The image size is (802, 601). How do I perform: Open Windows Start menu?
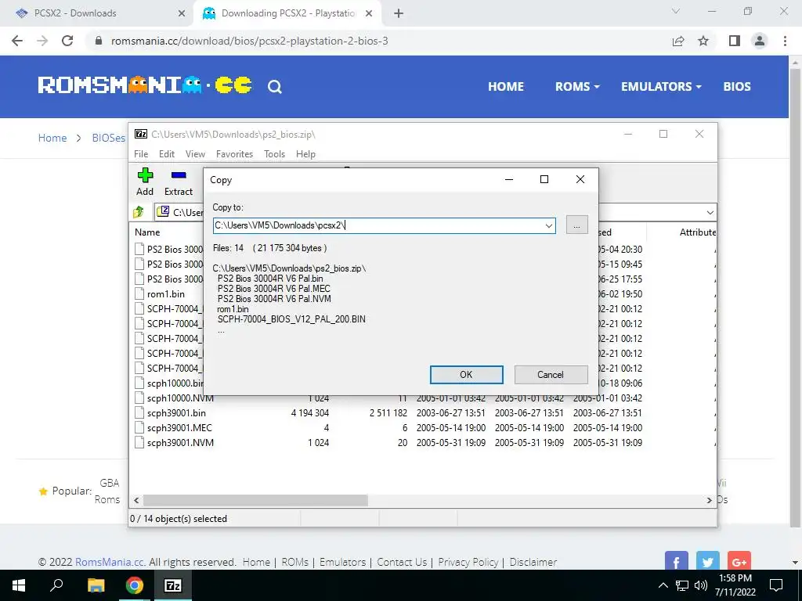(19, 585)
